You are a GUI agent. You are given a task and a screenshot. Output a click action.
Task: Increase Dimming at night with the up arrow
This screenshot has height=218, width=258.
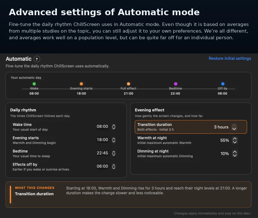click(x=235, y=152)
